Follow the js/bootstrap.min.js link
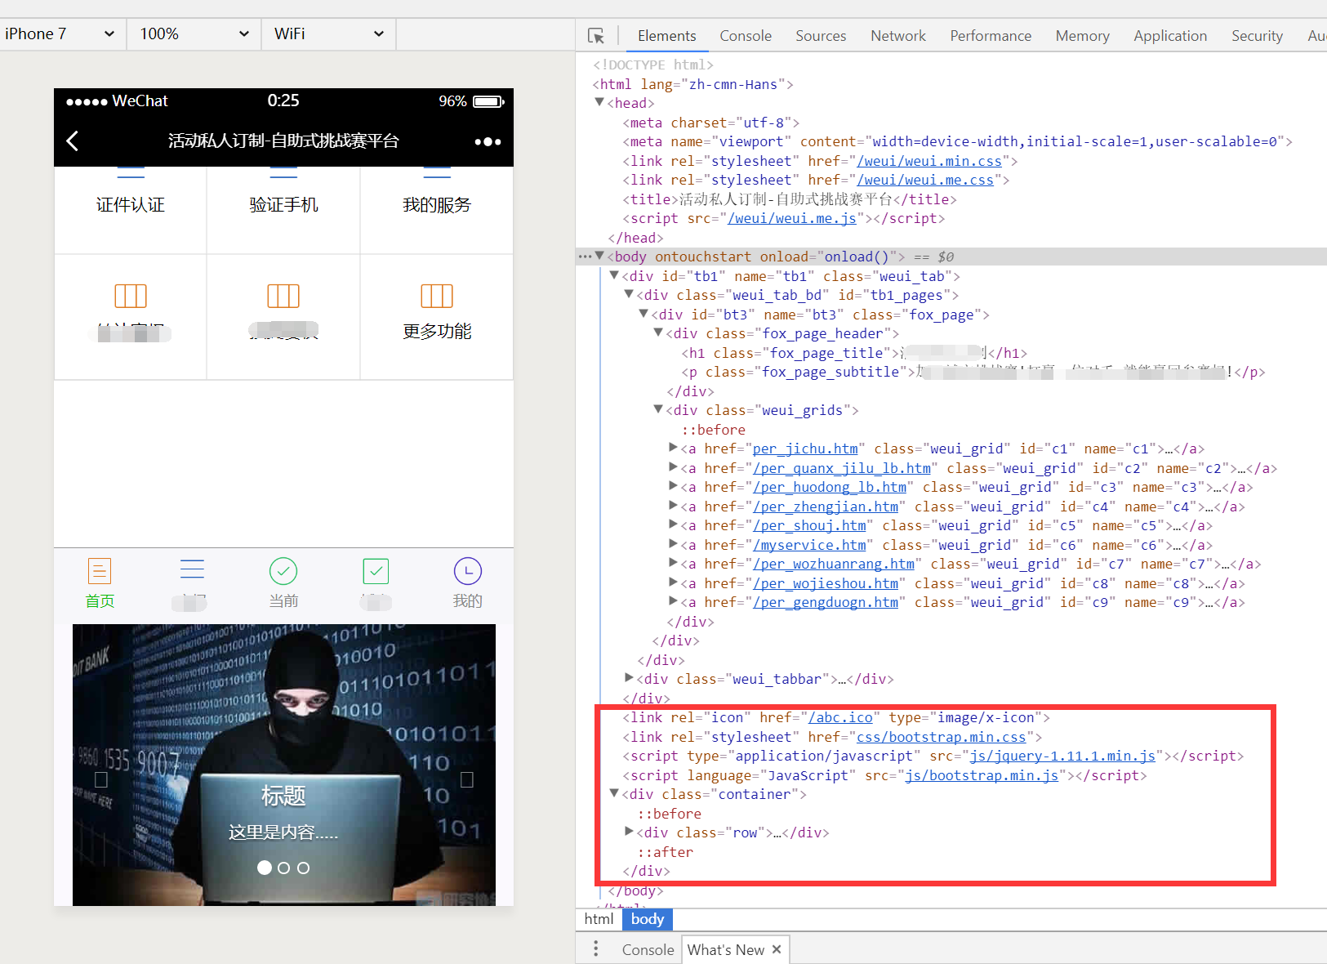1327x964 pixels. click(982, 775)
